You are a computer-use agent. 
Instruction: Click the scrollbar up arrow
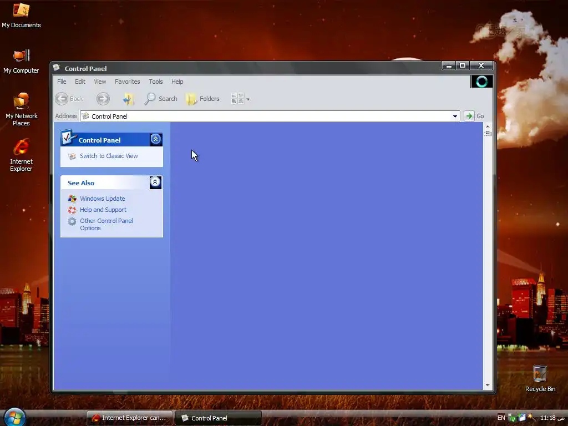click(x=488, y=126)
